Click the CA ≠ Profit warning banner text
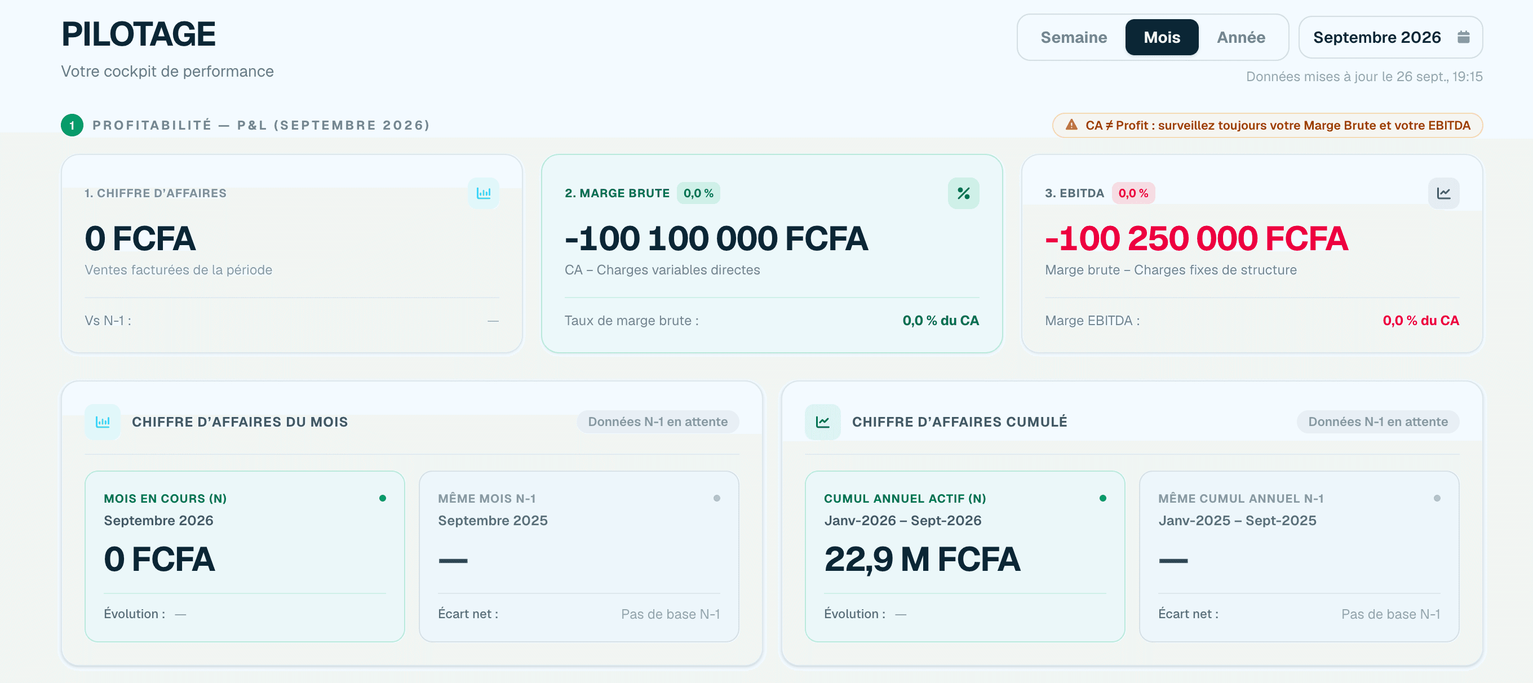Image resolution: width=1533 pixels, height=683 pixels. [x=1278, y=125]
